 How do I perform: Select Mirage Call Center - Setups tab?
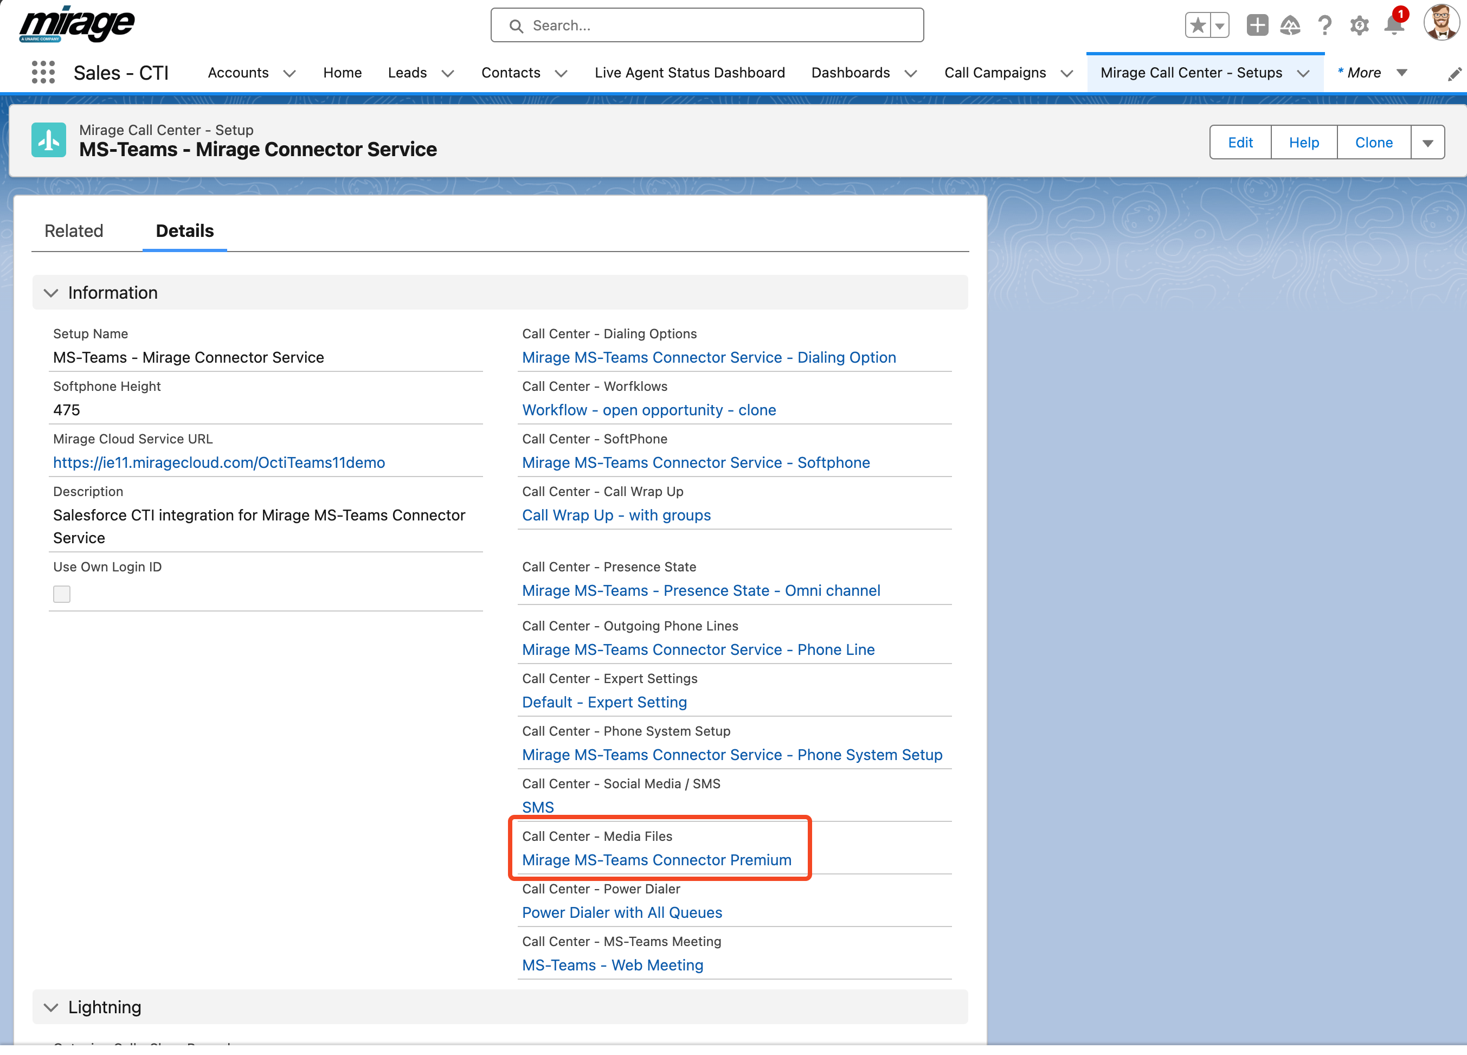1191,73
